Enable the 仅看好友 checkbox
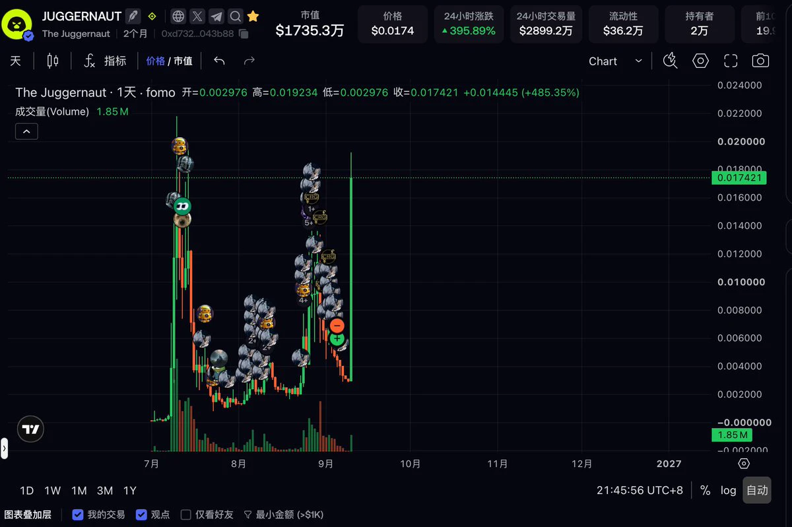The width and height of the screenshot is (792, 527). coord(186,514)
